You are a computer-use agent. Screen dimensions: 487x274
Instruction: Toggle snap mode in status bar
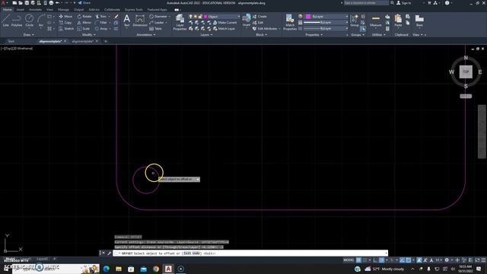click(x=365, y=260)
